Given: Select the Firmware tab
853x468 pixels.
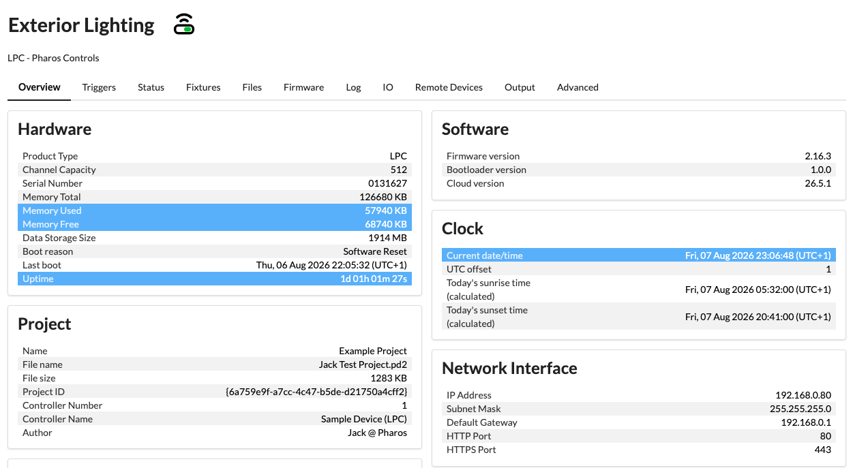Looking at the screenshot, I should coord(303,87).
